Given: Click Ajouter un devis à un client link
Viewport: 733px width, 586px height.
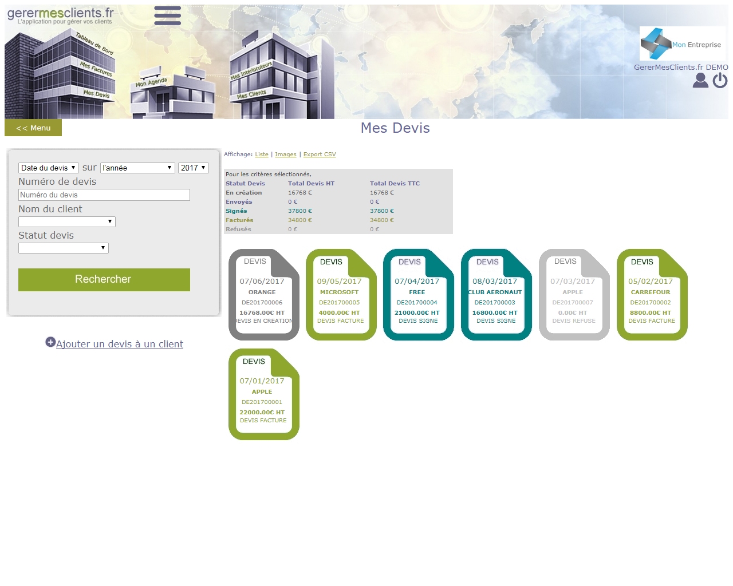Looking at the screenshot, I should tap(120, 344).
